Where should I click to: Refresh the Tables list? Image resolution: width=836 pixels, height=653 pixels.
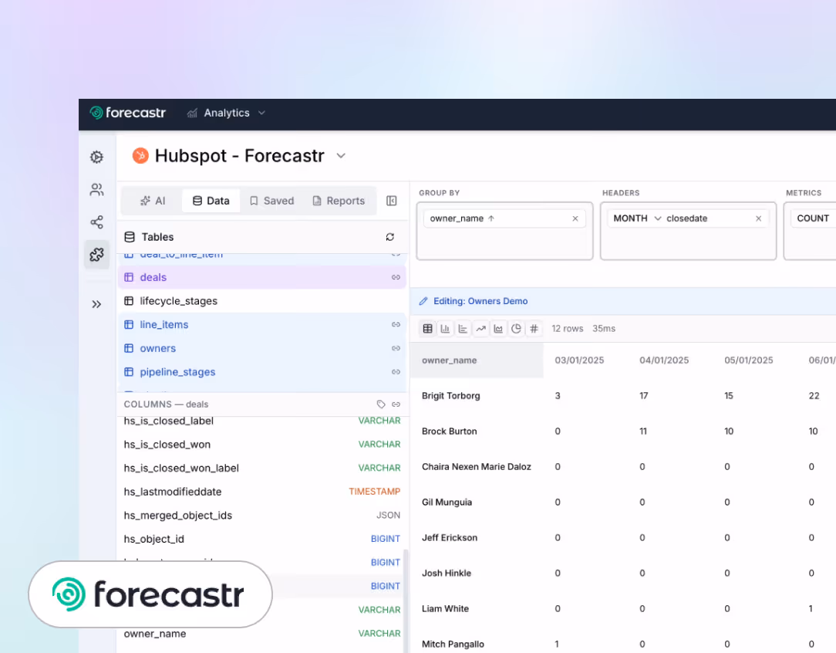coord(390,237)
